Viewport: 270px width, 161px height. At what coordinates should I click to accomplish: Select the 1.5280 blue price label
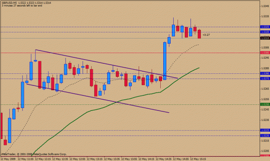tap(265, 73)
